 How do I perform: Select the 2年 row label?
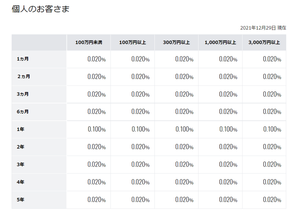click(20, 147)
